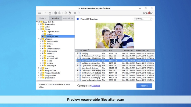Click the Search Files input field
The width and height of the screenshot is (191, 107).
point(143,19)
